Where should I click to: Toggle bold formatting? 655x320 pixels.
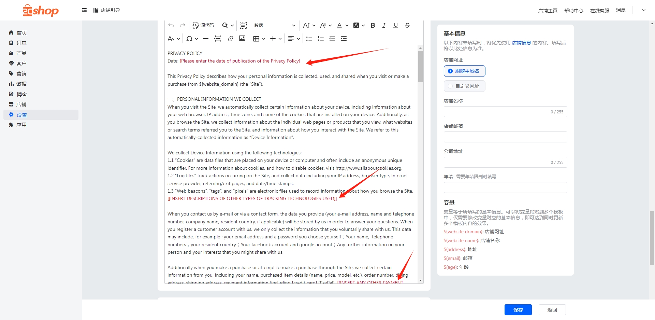(373, 25)
